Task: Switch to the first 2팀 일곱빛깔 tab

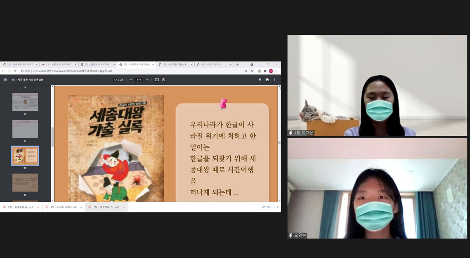Action: click(x=20, y=64)
